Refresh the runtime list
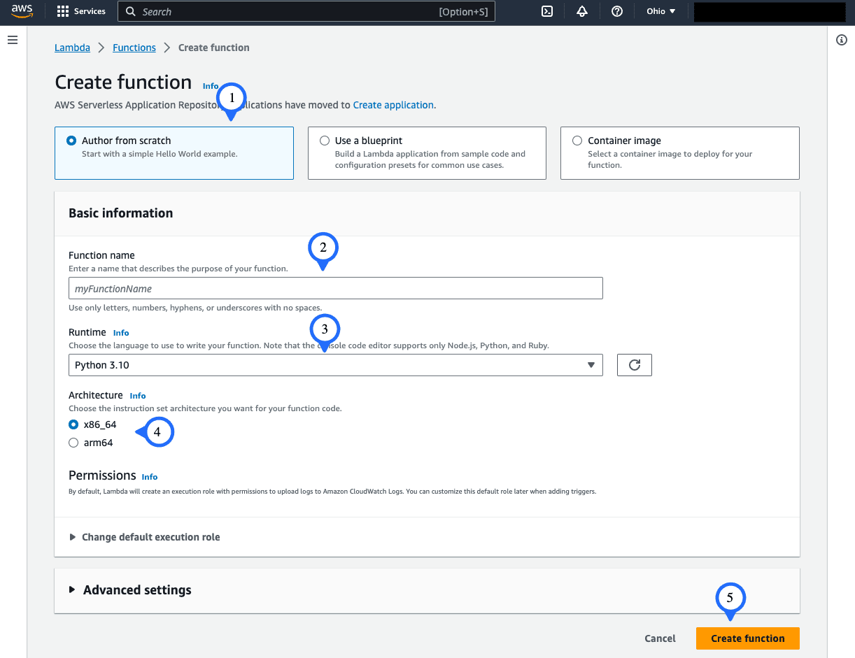The width and height of the screenshot is (855, 658). (x=635, y=365)
